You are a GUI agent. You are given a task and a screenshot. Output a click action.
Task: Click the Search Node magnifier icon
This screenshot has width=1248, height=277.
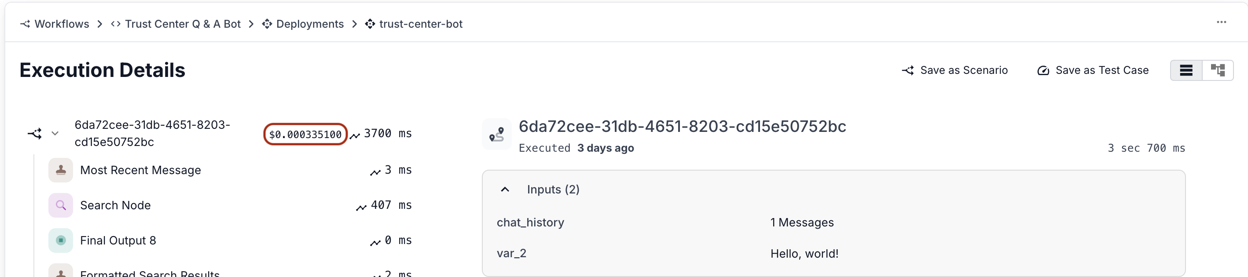(61, 205)
